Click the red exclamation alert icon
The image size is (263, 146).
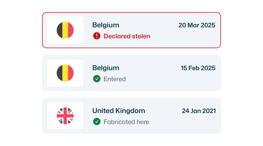(97, 36)
